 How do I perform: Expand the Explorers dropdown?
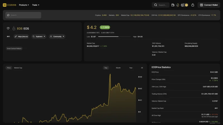click(x=39, y=37)
